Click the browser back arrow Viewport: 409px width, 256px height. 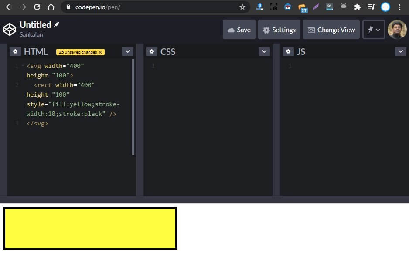tap(9, 7)
